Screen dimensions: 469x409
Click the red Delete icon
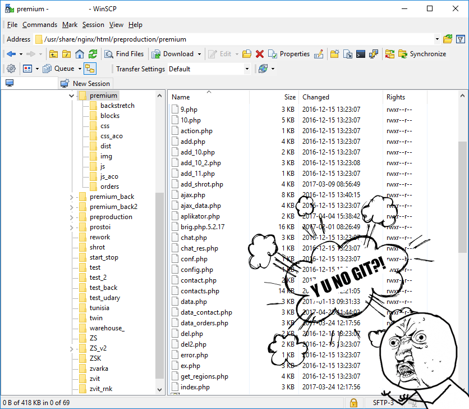[260, 54]
